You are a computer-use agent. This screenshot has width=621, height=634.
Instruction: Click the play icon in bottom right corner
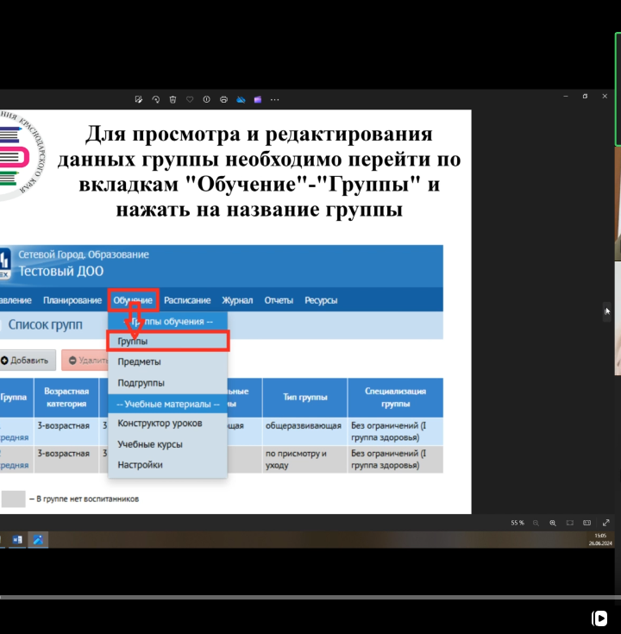599,618
